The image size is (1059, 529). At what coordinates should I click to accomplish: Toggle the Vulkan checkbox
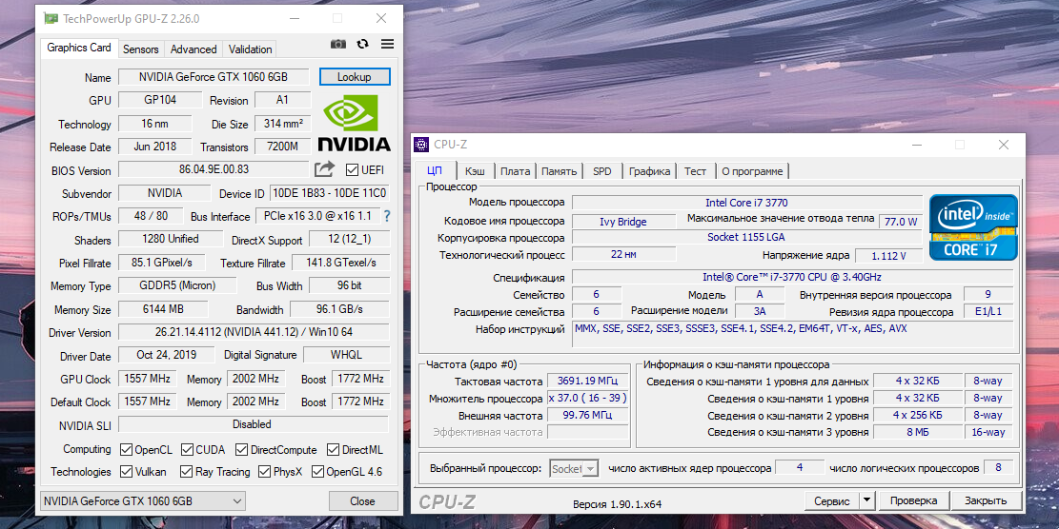[126, 472]
